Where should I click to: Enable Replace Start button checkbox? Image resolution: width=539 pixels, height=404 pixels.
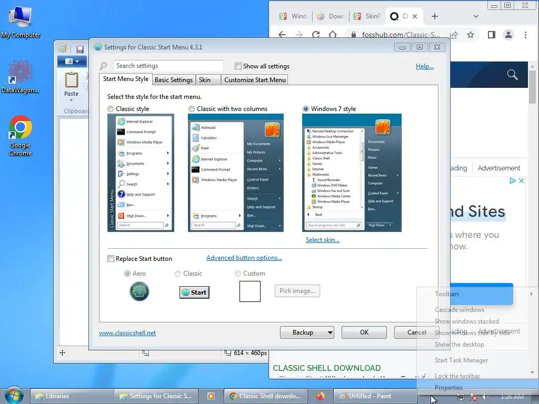tap(111, 259)
